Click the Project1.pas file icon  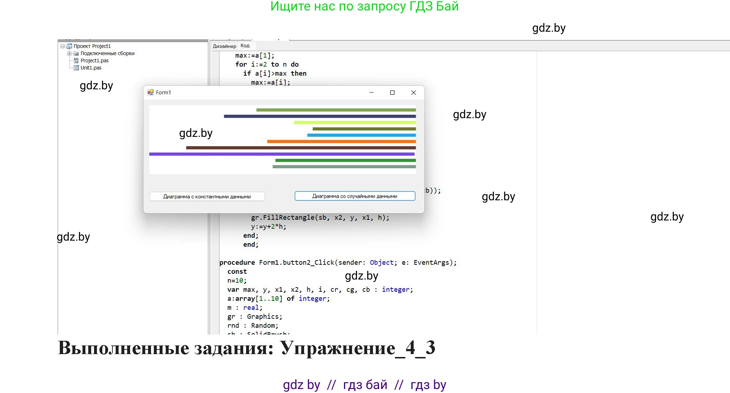76,61
